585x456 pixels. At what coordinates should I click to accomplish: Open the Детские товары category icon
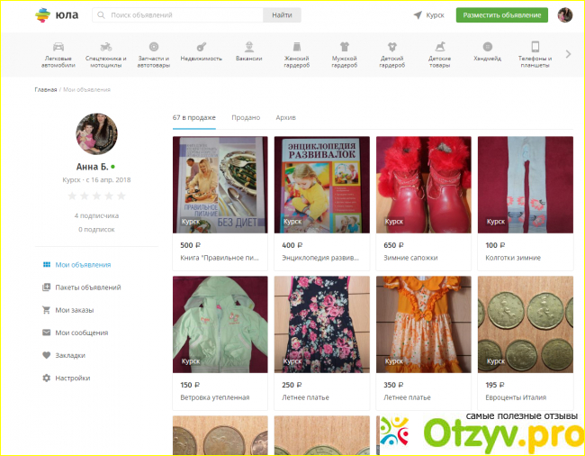click(x=439, y=47)
